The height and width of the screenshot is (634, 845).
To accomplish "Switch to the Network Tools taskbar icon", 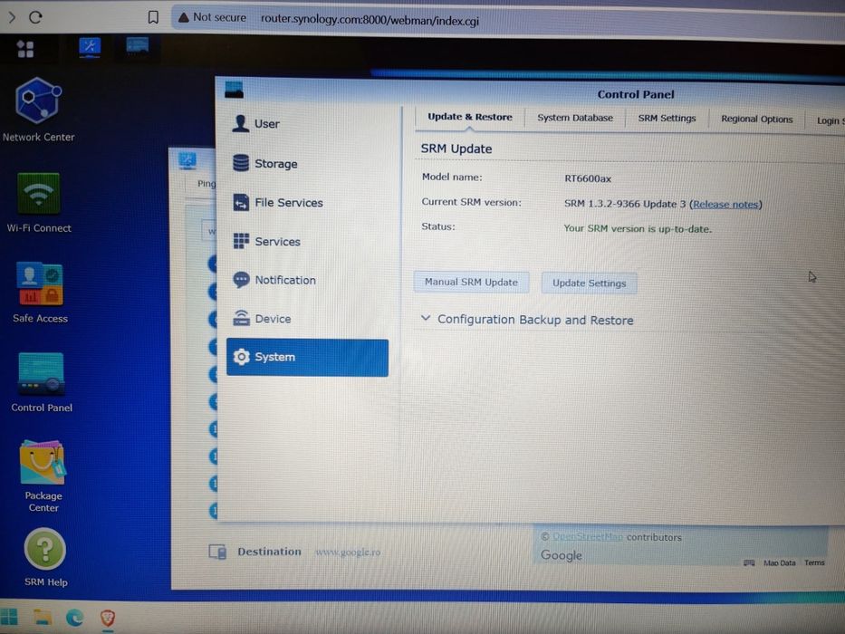I will [x=90, y=47].
